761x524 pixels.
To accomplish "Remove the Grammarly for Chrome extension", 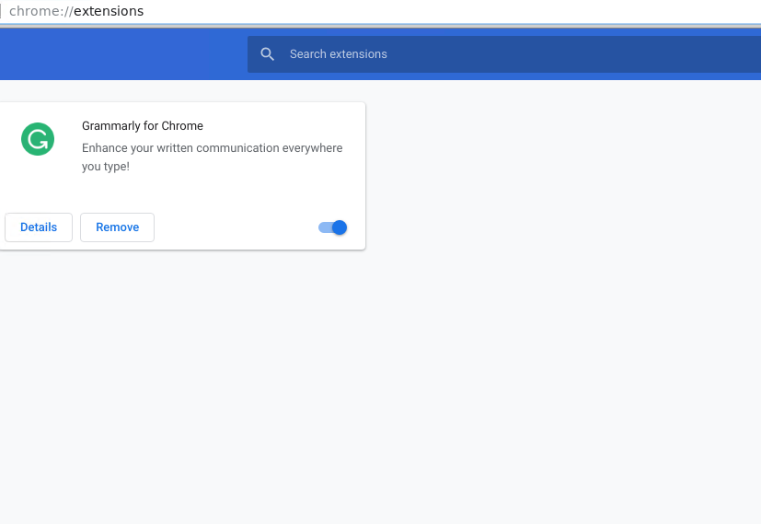I will coord(117,227).
